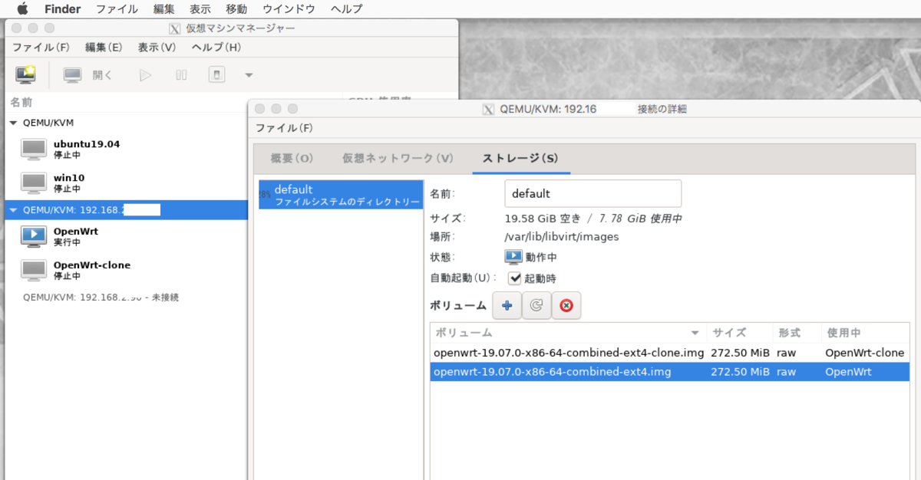Switch to the 概要(O) tab
921x480 pixels.
coord(292,159)
